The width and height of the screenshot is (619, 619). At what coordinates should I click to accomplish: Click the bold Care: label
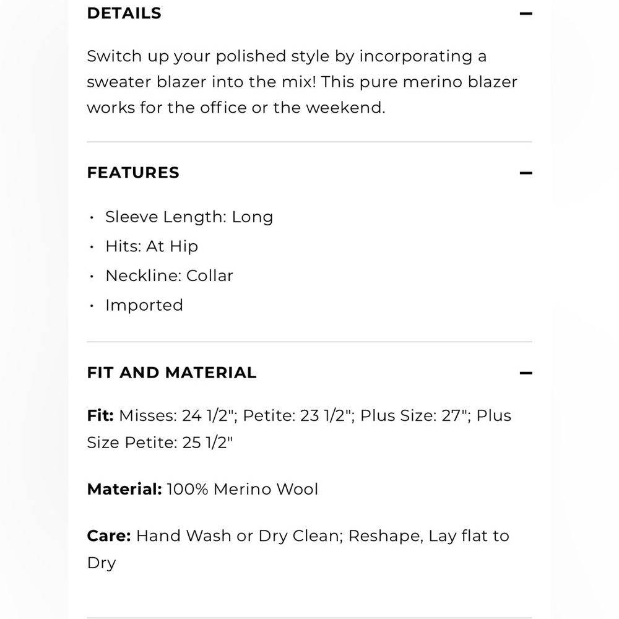coord(108,535)
